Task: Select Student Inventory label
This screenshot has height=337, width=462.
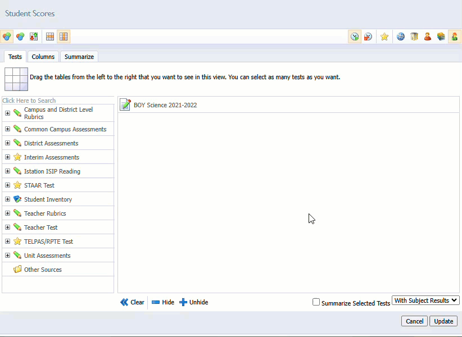Action: pyautogui.click(x=48, y=199)
